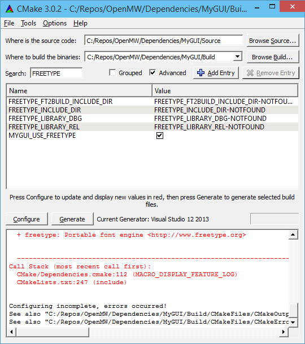Open the File menu
This screenshot has height=344, width=305.
9,23
